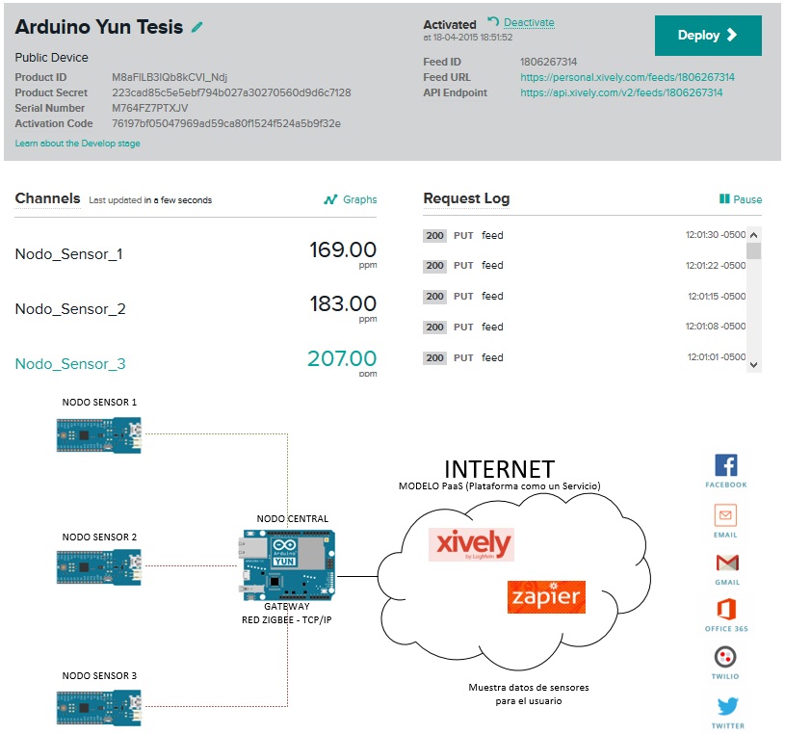The width and height of the screenshot is (785, 734).
Task: Pause the Request Log
Action: point(741,199)
